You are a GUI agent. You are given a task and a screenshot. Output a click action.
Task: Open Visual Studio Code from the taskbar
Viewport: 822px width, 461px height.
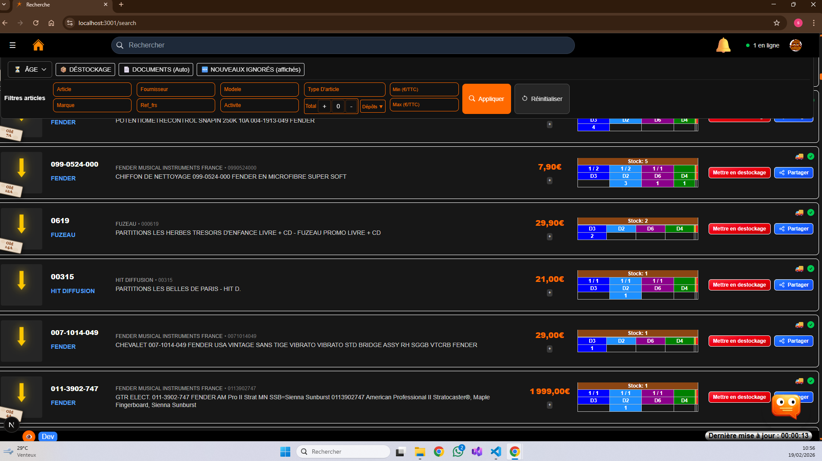click(496, 452)
